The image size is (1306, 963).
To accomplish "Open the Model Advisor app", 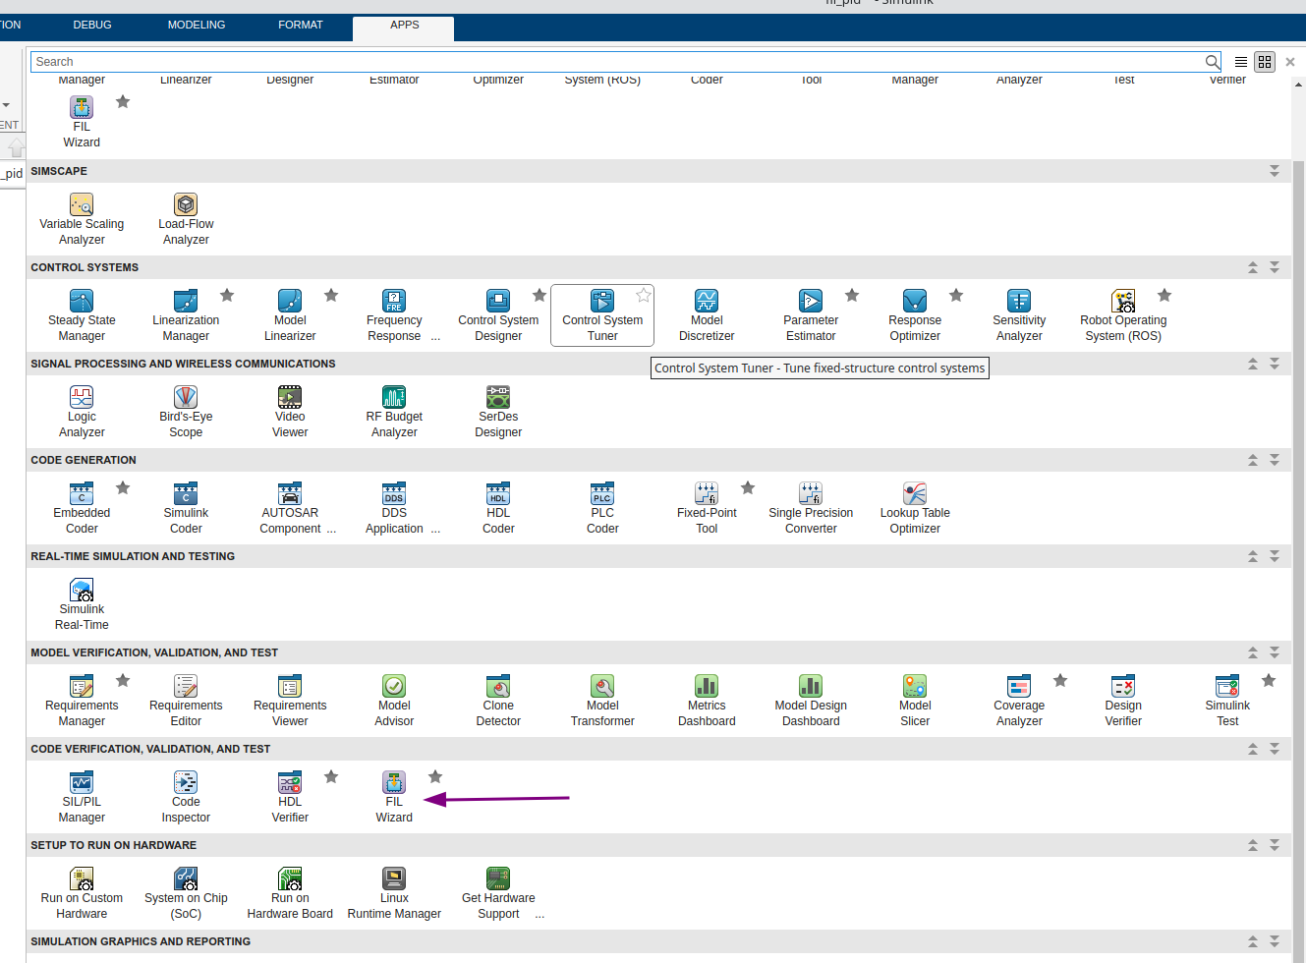I will coord(394,700).
